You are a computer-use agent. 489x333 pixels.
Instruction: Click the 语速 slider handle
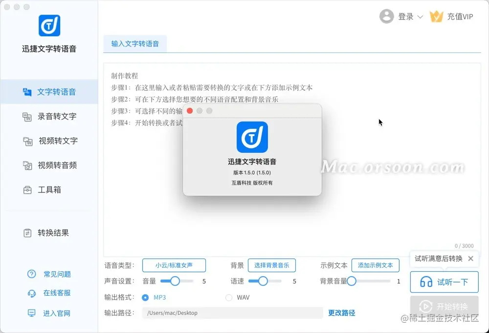[x=263, y=281]
